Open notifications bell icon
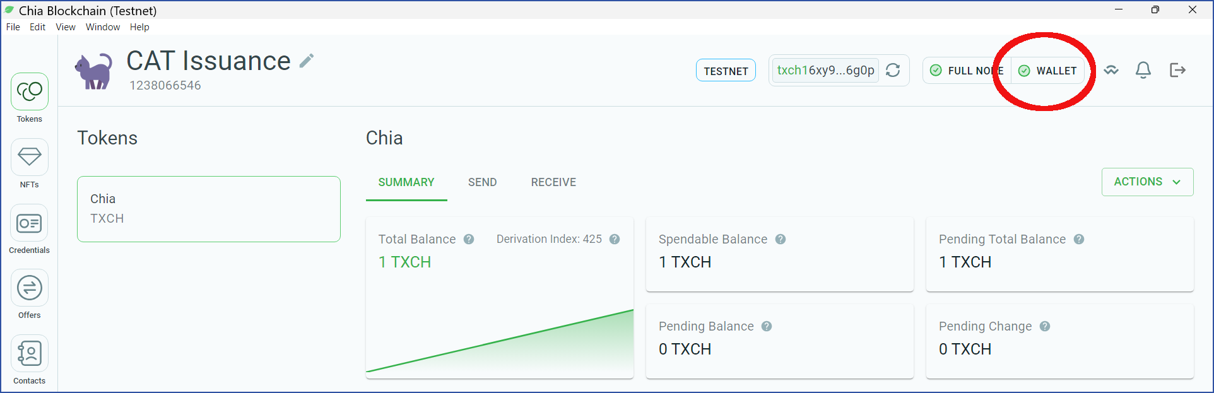Screen dimensions: 1214x393 tap(1143, 70)
